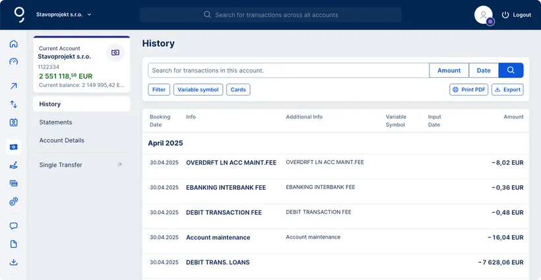
Task: Expand the Stavoprojekt s.r.o. company dropdown
Action: (64, 14)
